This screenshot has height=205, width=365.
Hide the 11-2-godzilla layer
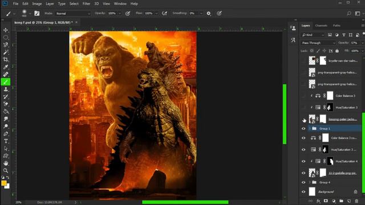click(303, 173)
